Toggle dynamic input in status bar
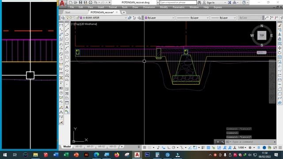The height and width of the screenshot is (159, 283). point(163,148)
